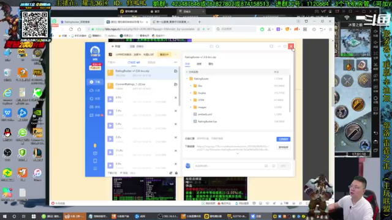The image size is (392, 220).
Task: Click the copy link button
Action: tap(283, 147)
